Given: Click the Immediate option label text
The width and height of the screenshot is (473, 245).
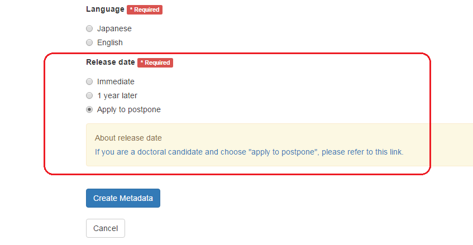Looking at the screenshot, I should (116, 81).
